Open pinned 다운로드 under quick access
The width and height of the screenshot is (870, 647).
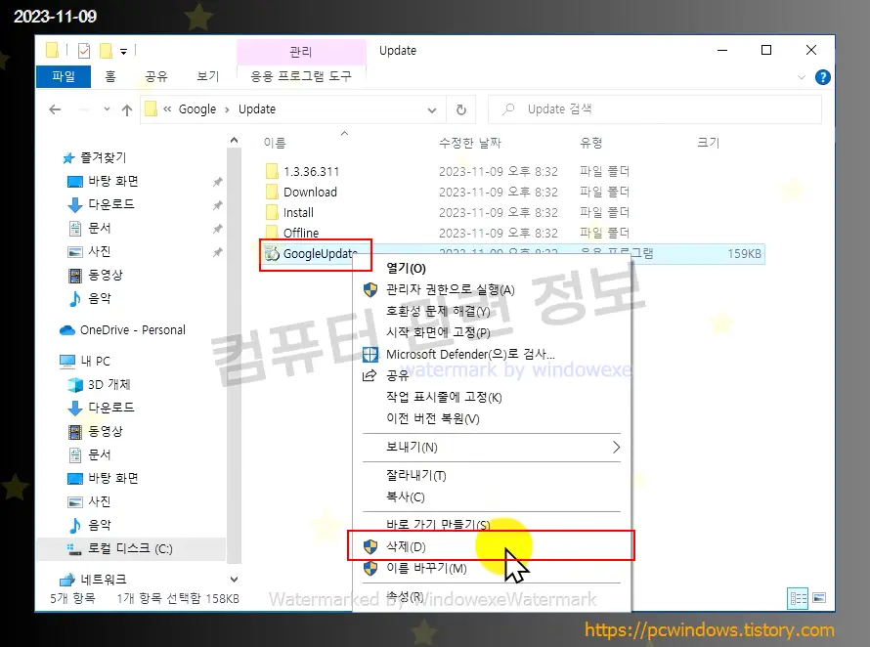111,204
